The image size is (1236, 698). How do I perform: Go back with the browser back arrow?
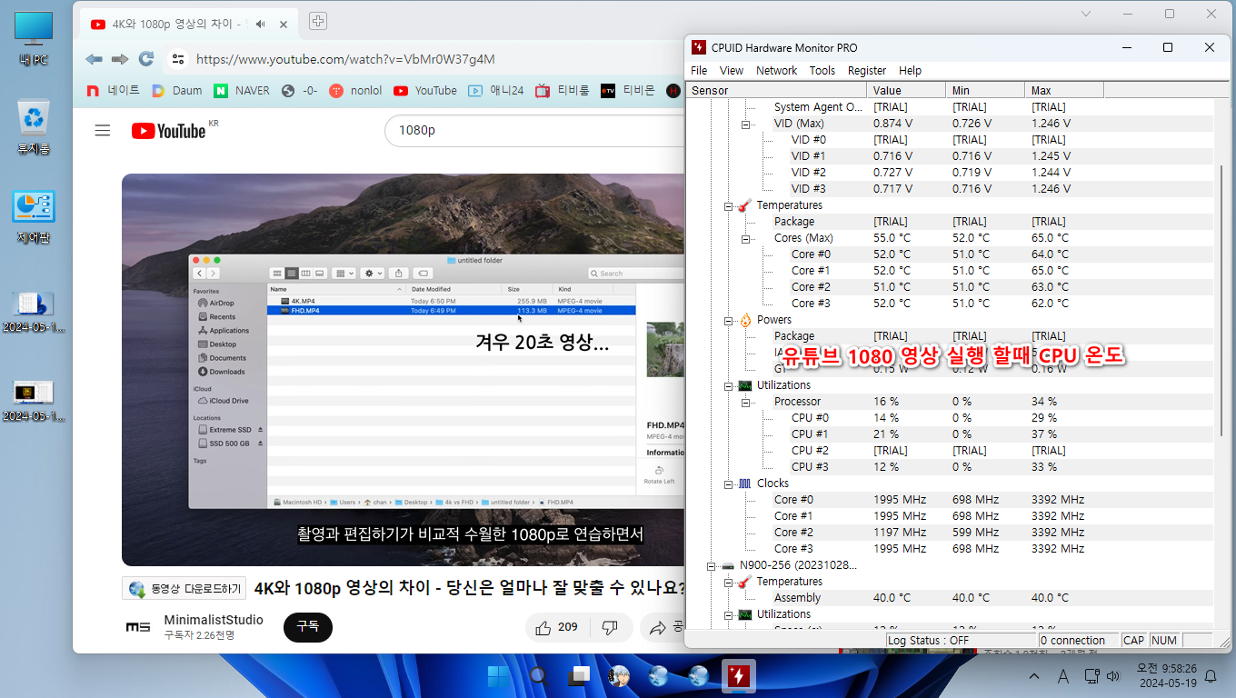[x=94, y=59]
